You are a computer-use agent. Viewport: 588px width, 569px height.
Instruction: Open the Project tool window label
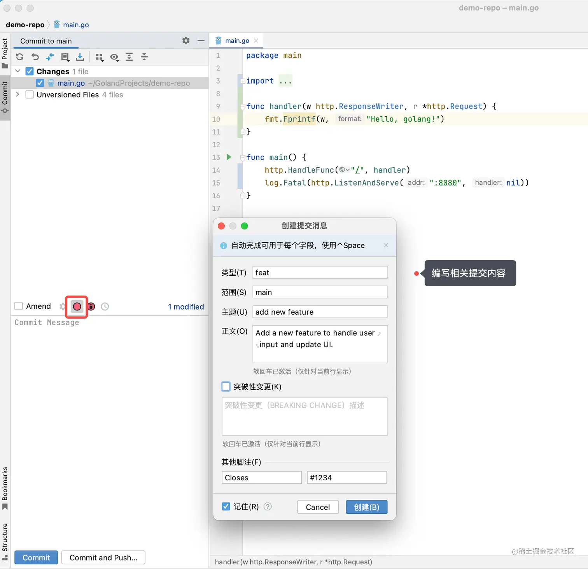click(5, 49)
